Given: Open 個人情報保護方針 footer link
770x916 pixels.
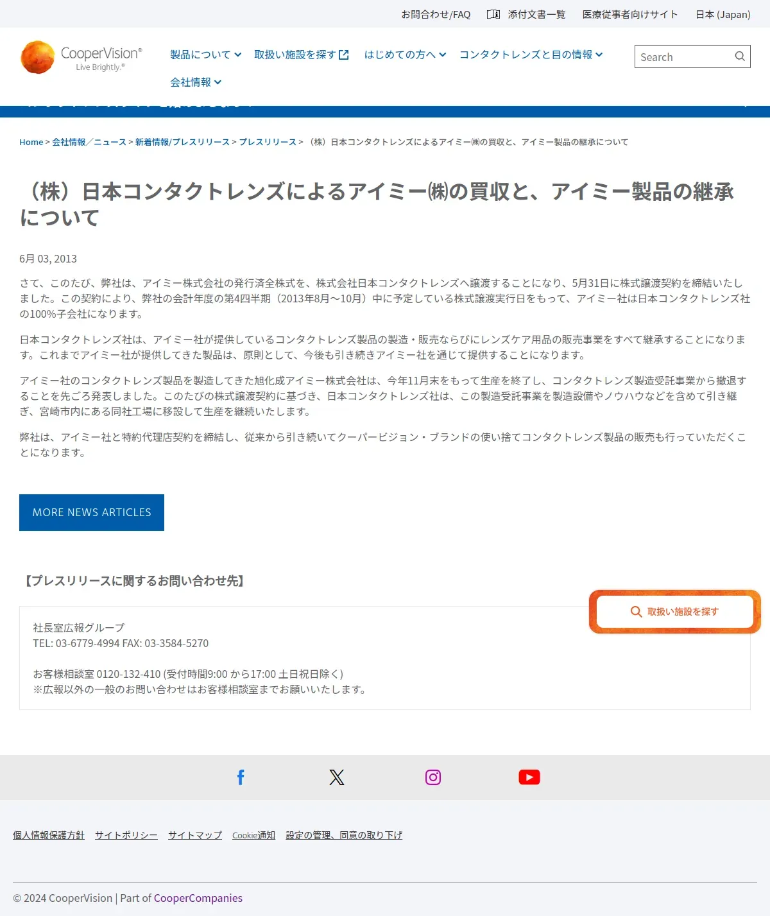Looking at the screenshot, I should (49, 835).
